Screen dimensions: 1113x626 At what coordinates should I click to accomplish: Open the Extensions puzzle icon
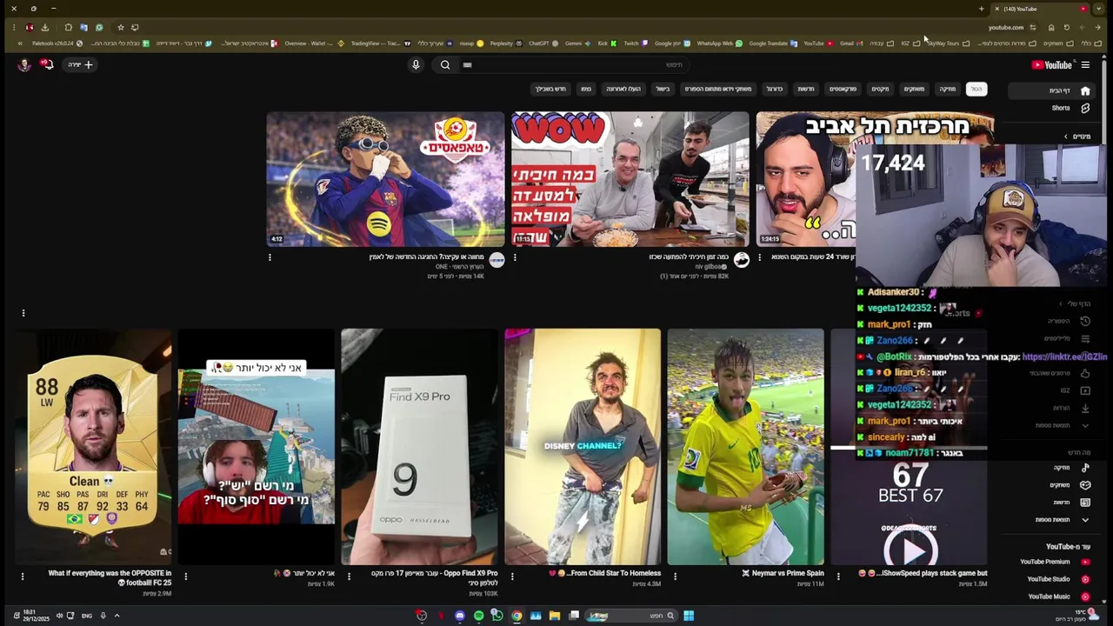(x=68, y=27)
